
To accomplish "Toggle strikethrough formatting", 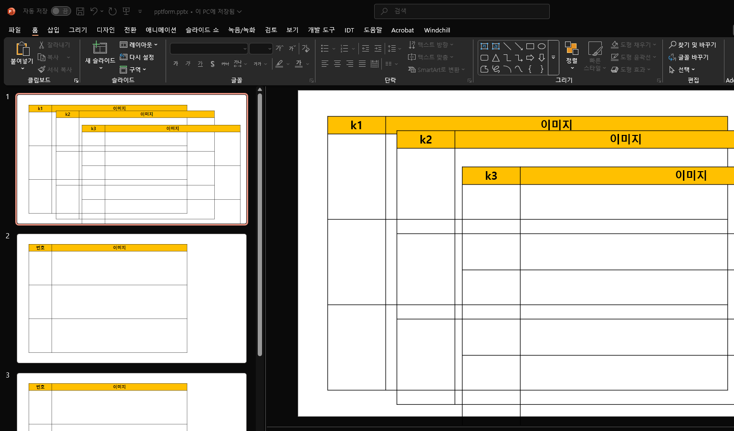I will [225, 63].
